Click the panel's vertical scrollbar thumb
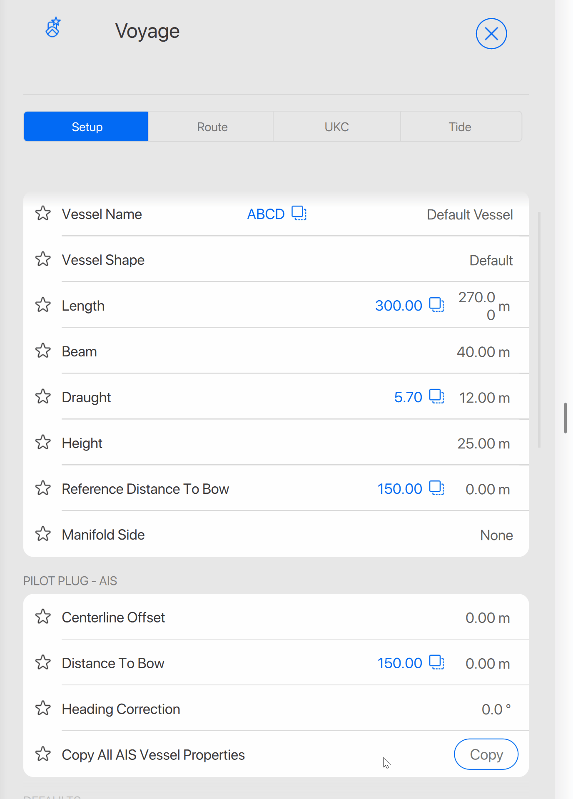The width and height of the screenshot is (573, 799). (565, 418)
